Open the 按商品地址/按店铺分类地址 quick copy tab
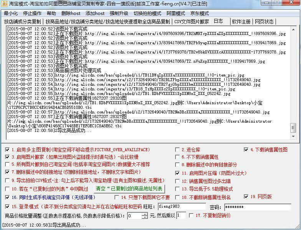Screen dimensions: 301x230 tap(107, 22)
